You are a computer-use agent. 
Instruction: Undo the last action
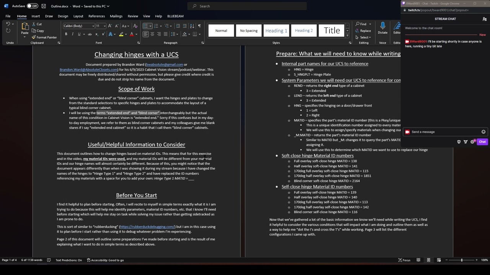(8, 24)
